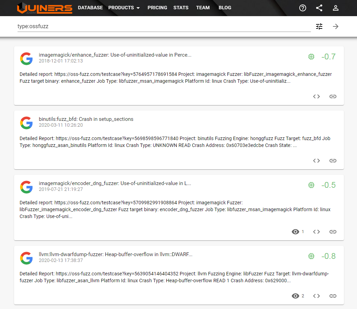Open binutils:fuzz_bfd Crash in setup_sections title
The height and width of the screenshot is (309, 357).
coord(86,119)
